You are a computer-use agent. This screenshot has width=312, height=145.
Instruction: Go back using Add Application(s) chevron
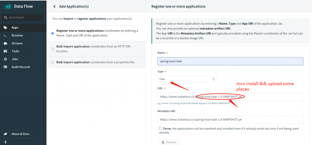point(55,6)
